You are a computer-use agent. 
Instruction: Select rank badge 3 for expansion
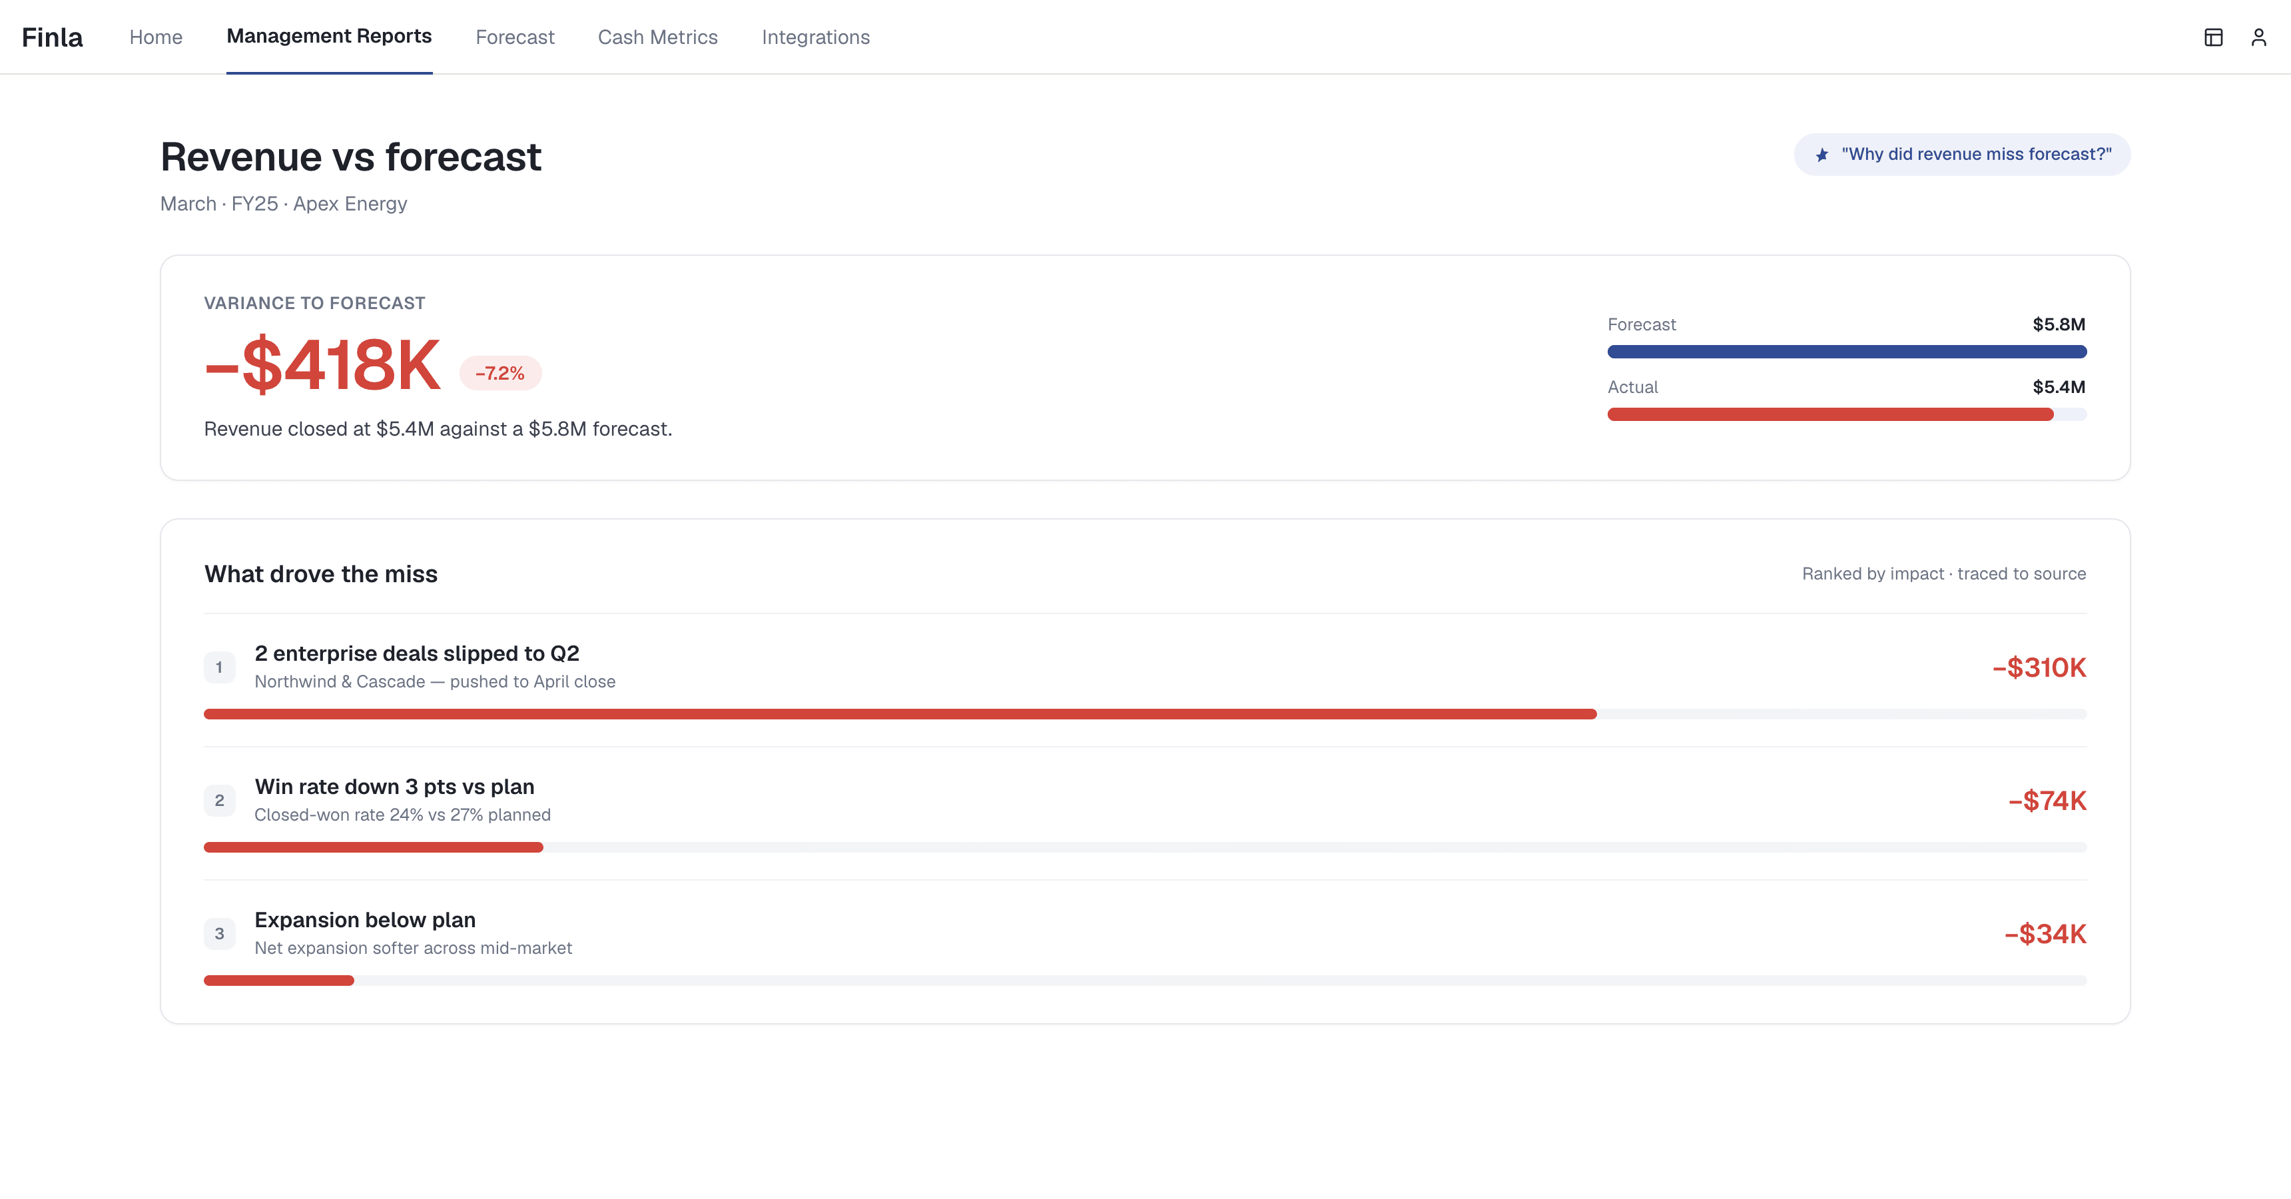tap(219, 934)
